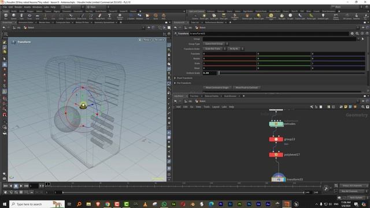
Task: Open Chrome from the taskbar
Action: [x=108, y=204]
